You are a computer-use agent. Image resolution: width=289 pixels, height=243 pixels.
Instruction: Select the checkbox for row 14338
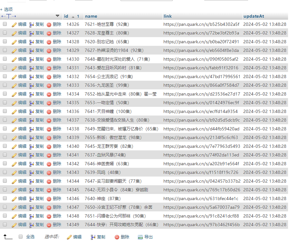point(5,129)
